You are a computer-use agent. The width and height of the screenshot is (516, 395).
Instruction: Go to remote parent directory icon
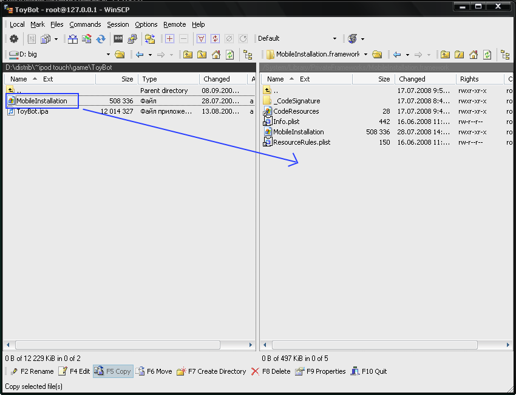click(445, 55)
